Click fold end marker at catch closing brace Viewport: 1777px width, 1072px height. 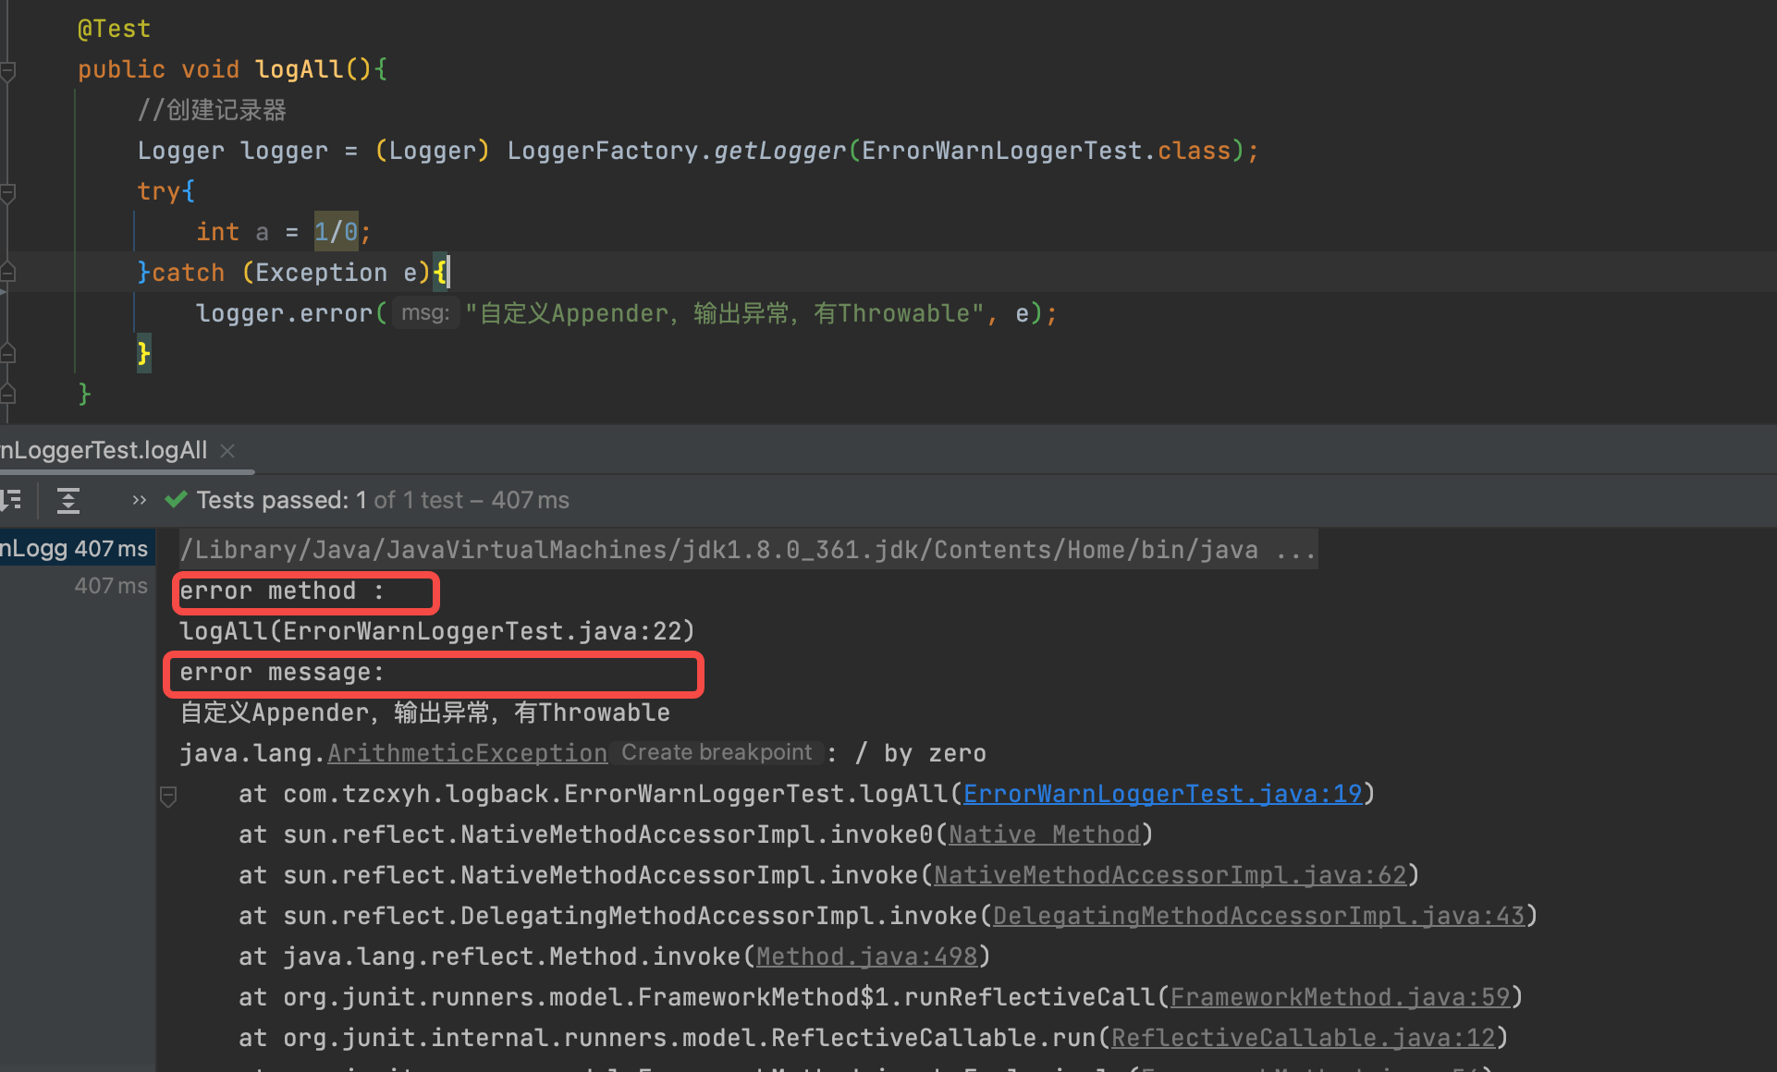pos(8,354)
